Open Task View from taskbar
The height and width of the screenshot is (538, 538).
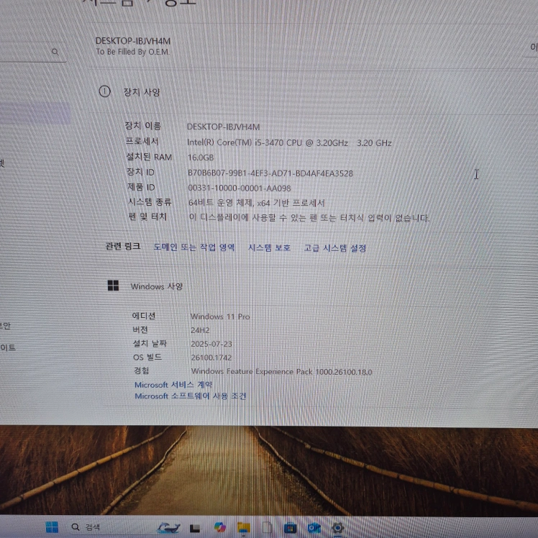(195, 529)
